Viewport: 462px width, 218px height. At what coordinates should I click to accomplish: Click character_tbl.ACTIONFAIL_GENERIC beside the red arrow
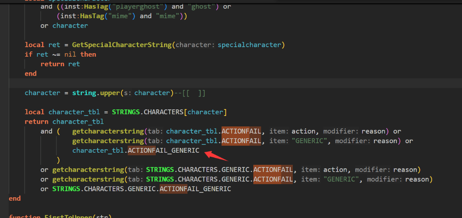coord(135,151)
